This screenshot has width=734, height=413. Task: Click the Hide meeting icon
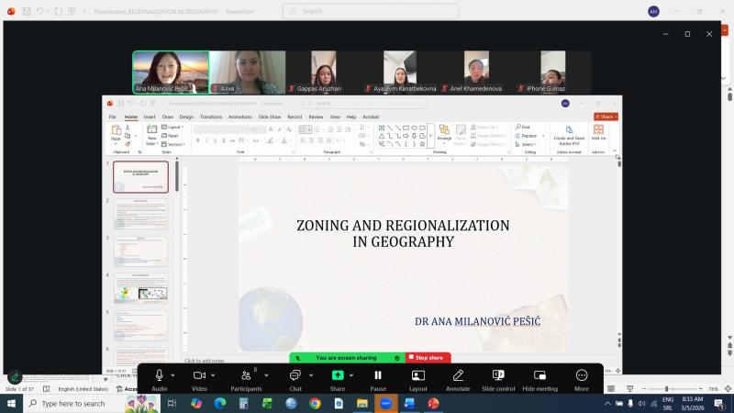pos(539,375)
